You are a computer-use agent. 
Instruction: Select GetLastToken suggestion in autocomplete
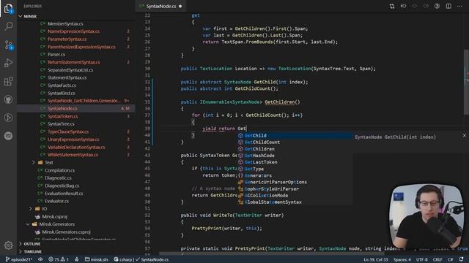295,162
